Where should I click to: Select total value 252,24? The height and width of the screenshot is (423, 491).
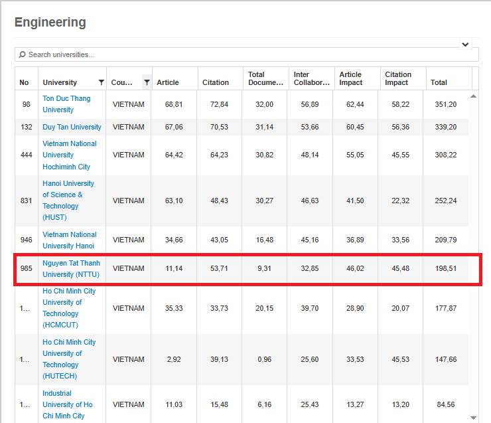[446, 201]
